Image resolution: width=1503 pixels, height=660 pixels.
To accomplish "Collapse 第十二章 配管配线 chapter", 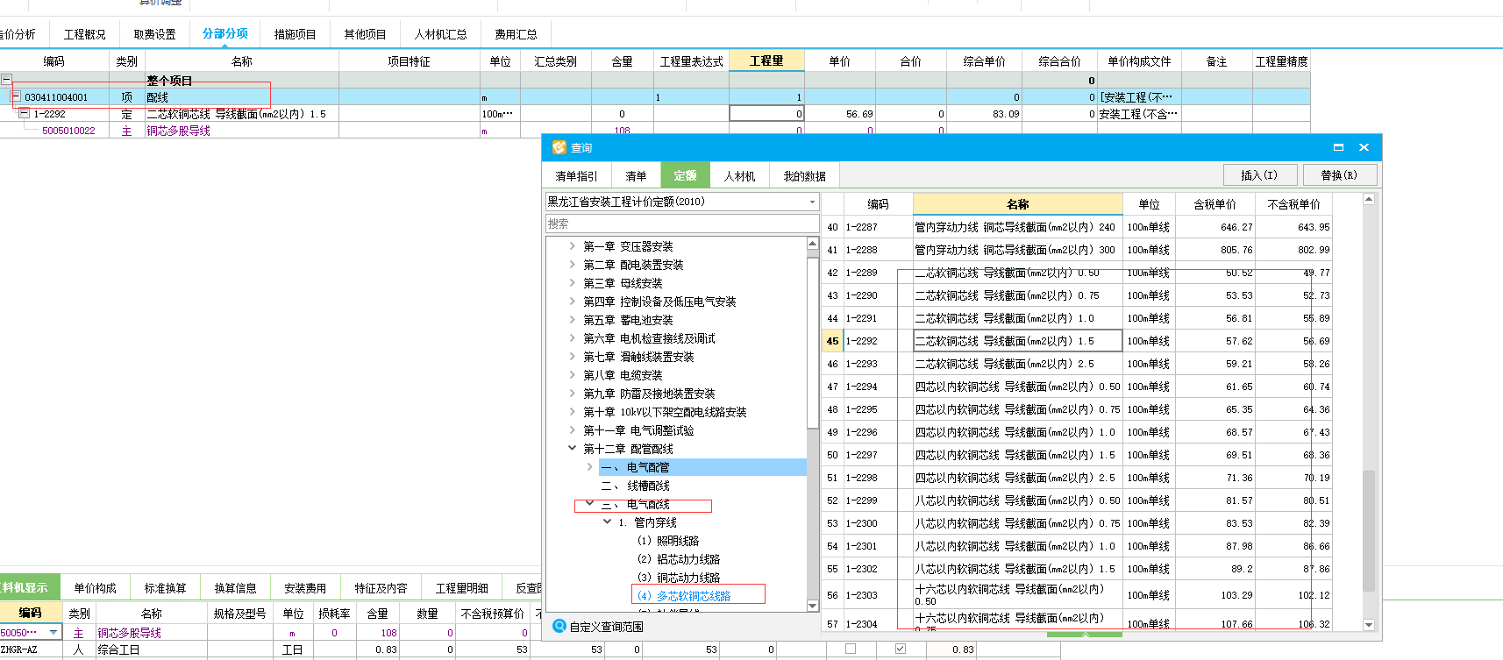I will (x=573, y=448).
